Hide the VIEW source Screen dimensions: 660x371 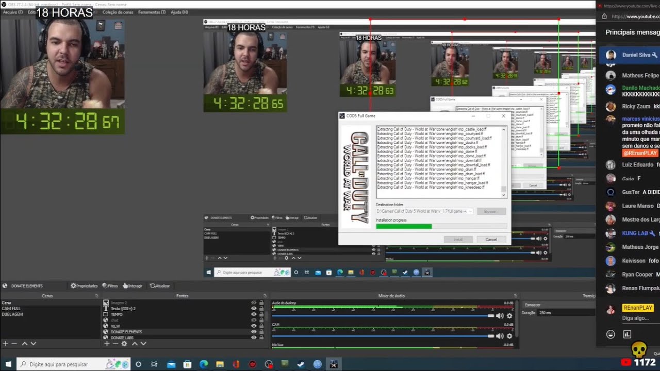coord(254,326)
